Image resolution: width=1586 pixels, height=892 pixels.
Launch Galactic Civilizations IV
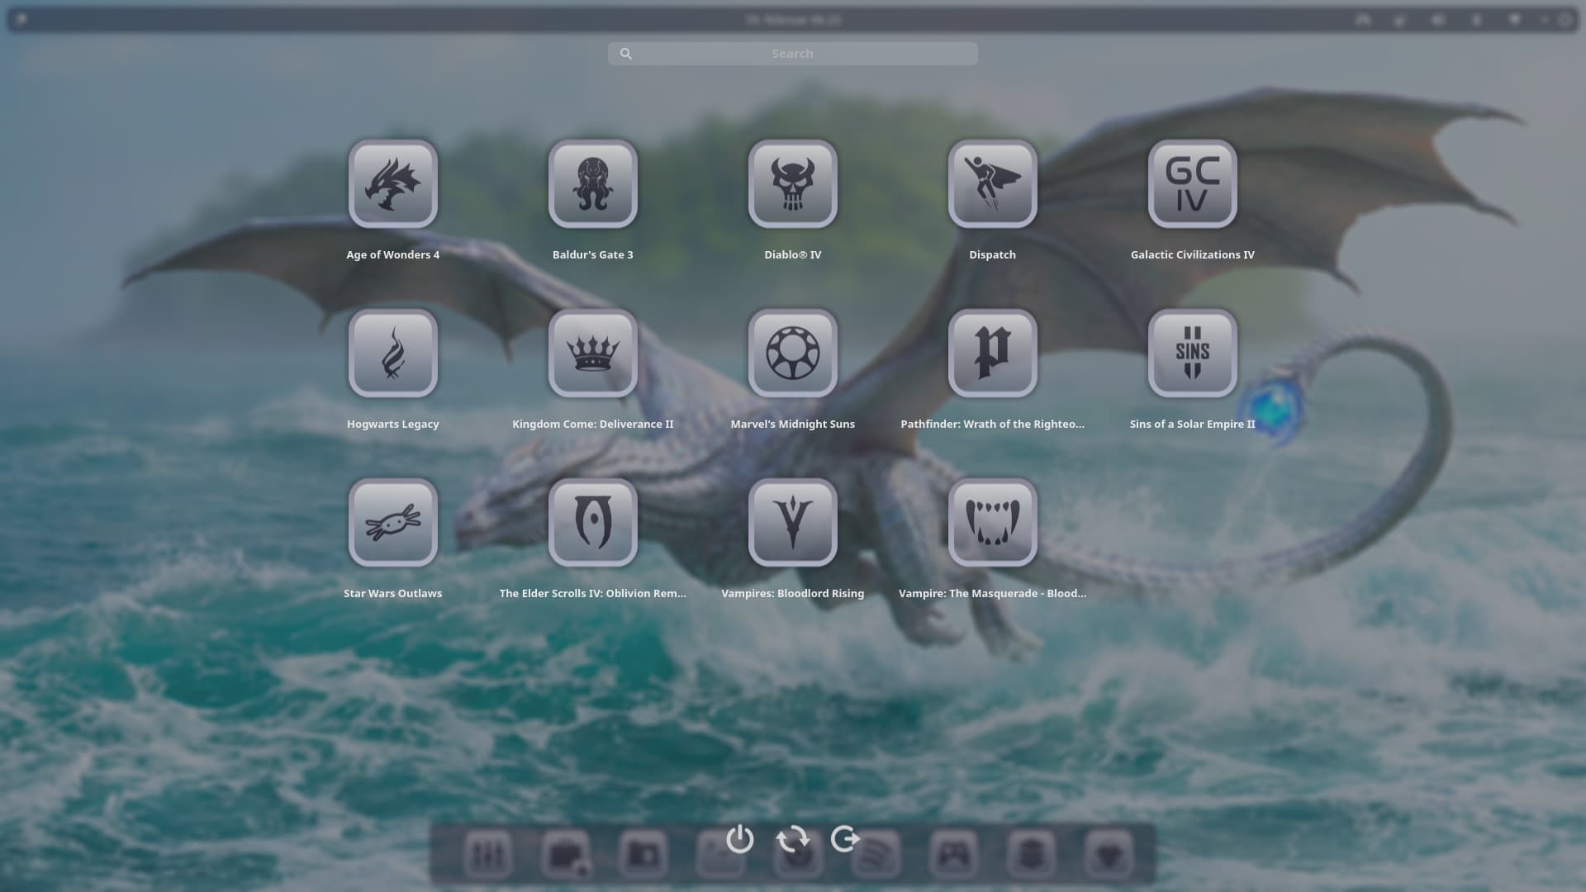coord(1192,183)
